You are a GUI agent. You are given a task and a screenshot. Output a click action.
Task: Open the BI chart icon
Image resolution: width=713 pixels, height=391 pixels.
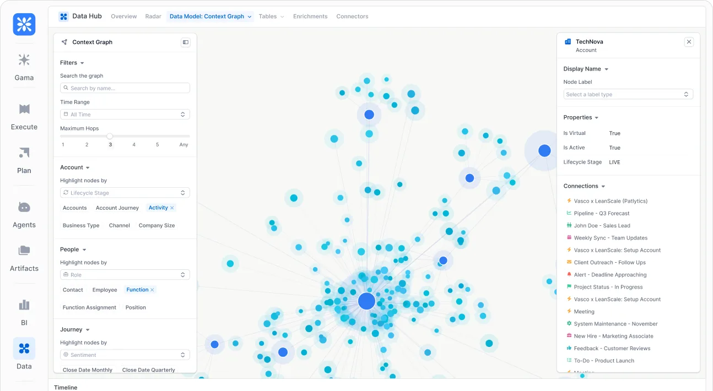[24, 305]
